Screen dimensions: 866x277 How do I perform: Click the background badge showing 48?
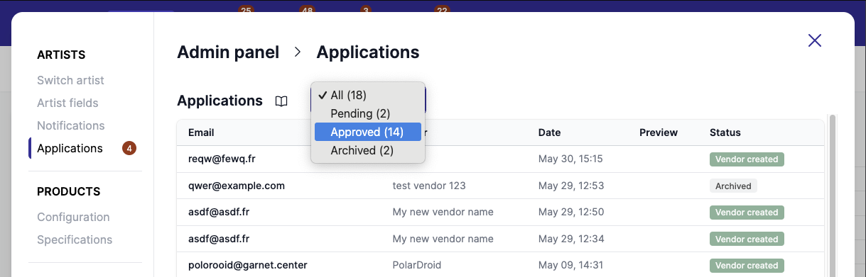pyautogui.click(x=307, y=10)
